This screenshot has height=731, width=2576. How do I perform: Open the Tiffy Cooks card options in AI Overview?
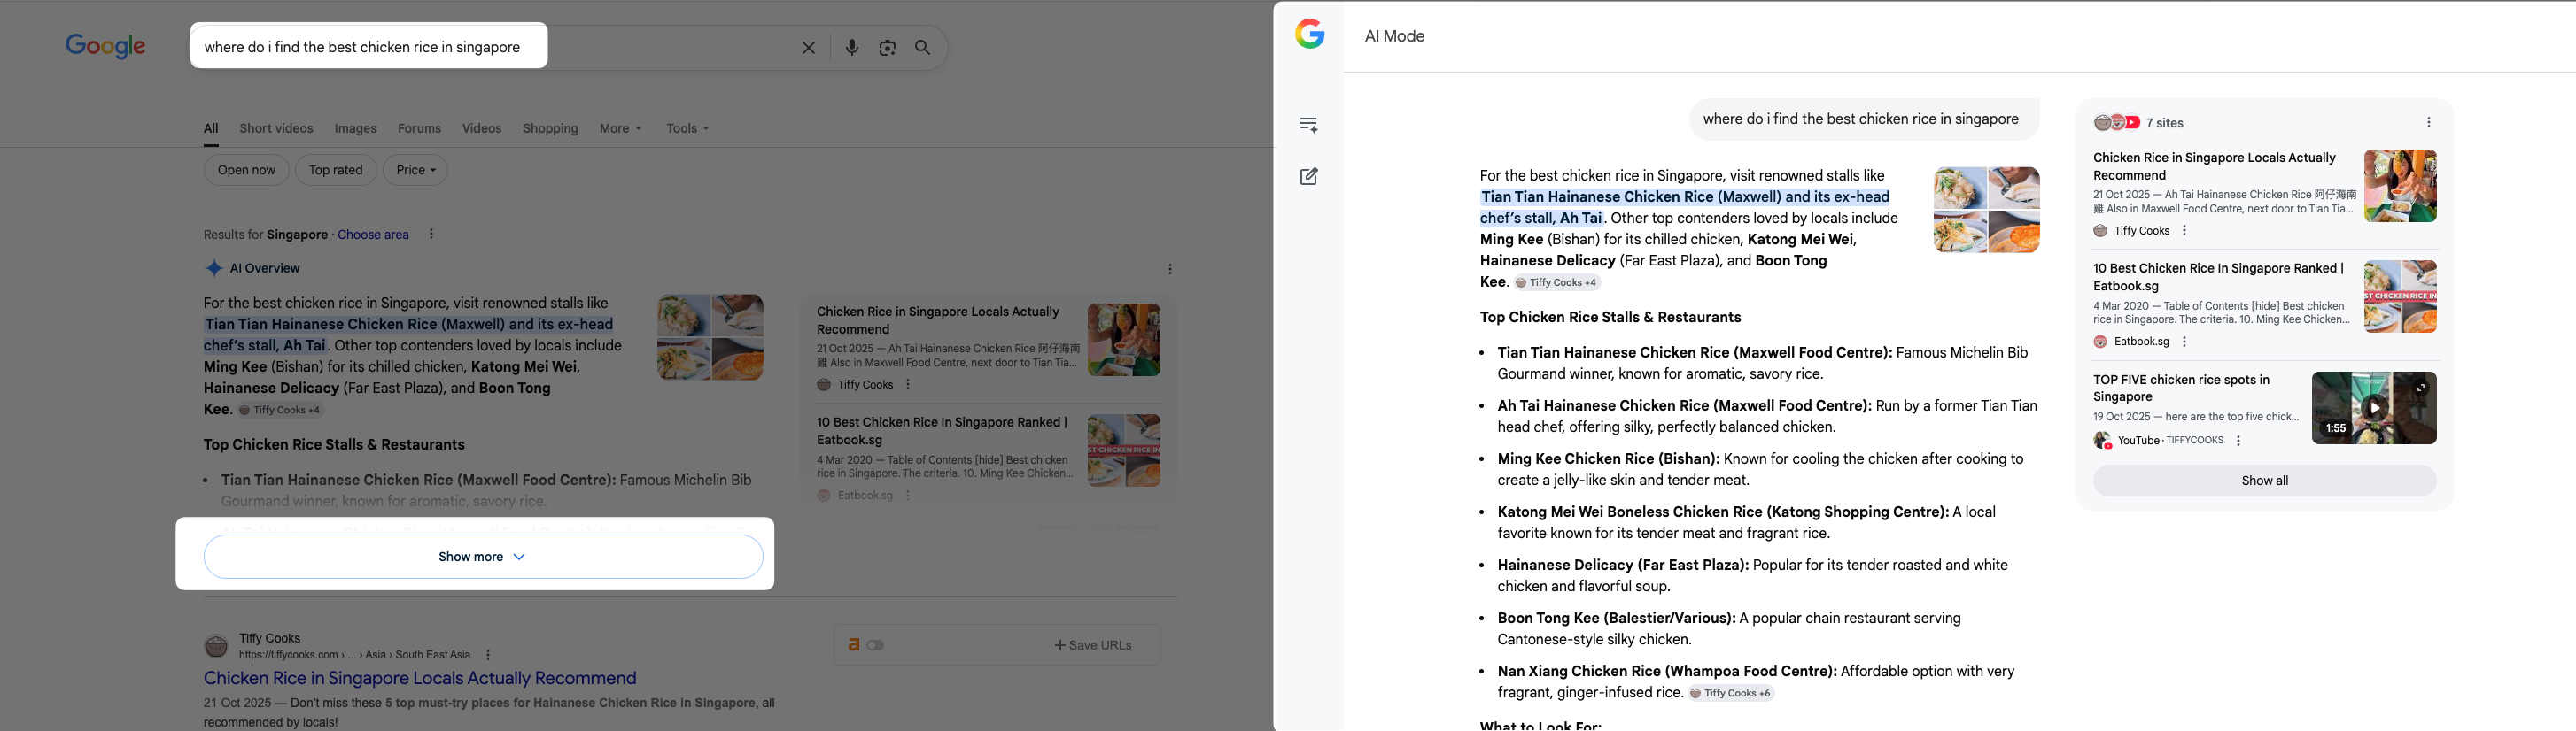pyautogui.click(x=908, y=384)
